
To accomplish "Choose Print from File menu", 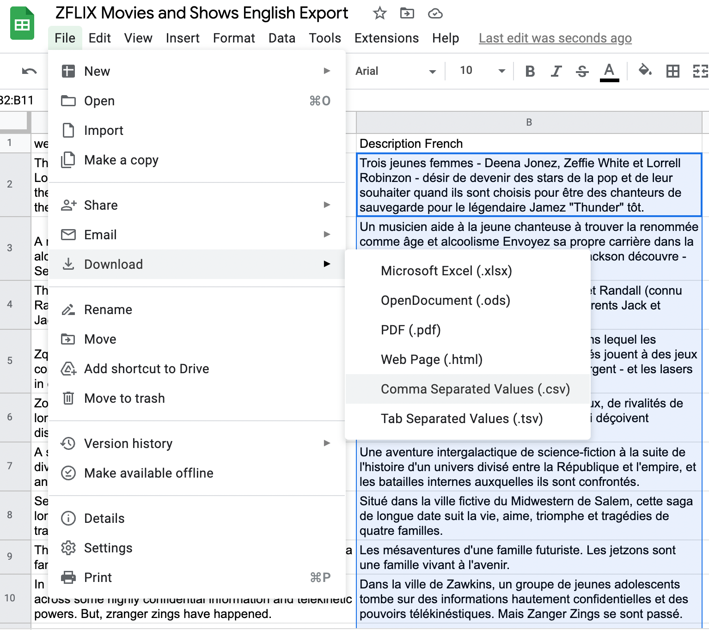I will [196, 577].
